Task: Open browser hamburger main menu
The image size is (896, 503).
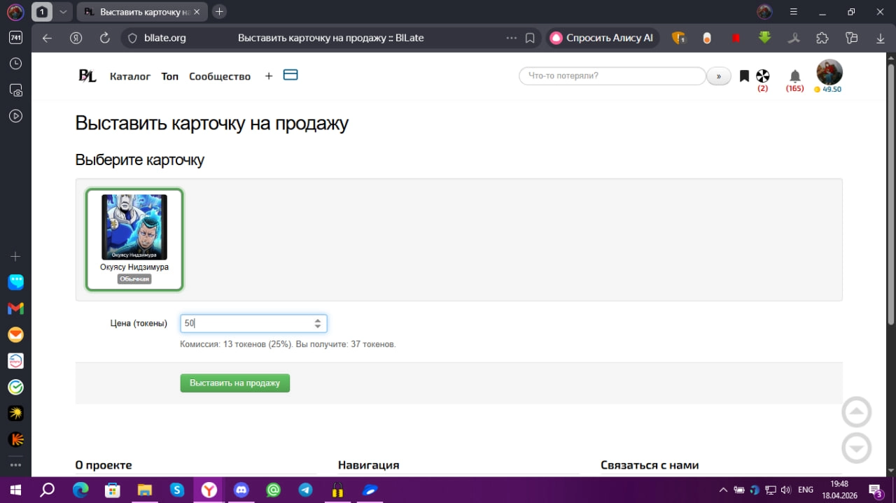Action: [794, 12]
